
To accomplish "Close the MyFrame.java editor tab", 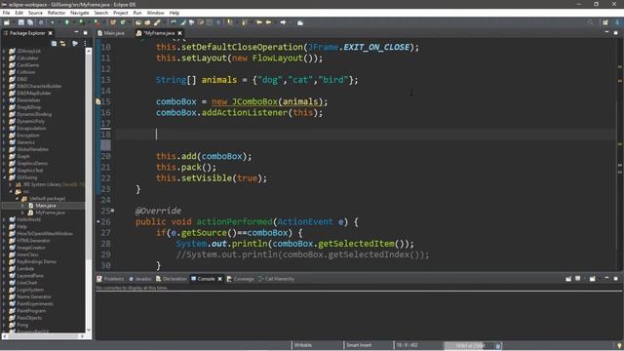I will tap(179, 33).
